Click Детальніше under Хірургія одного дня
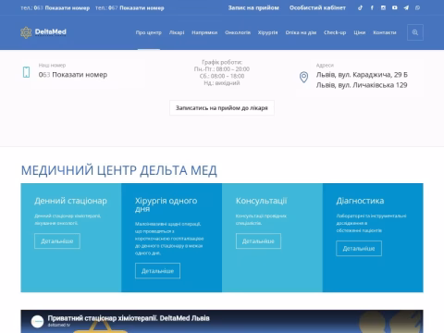 click(157, 271)
